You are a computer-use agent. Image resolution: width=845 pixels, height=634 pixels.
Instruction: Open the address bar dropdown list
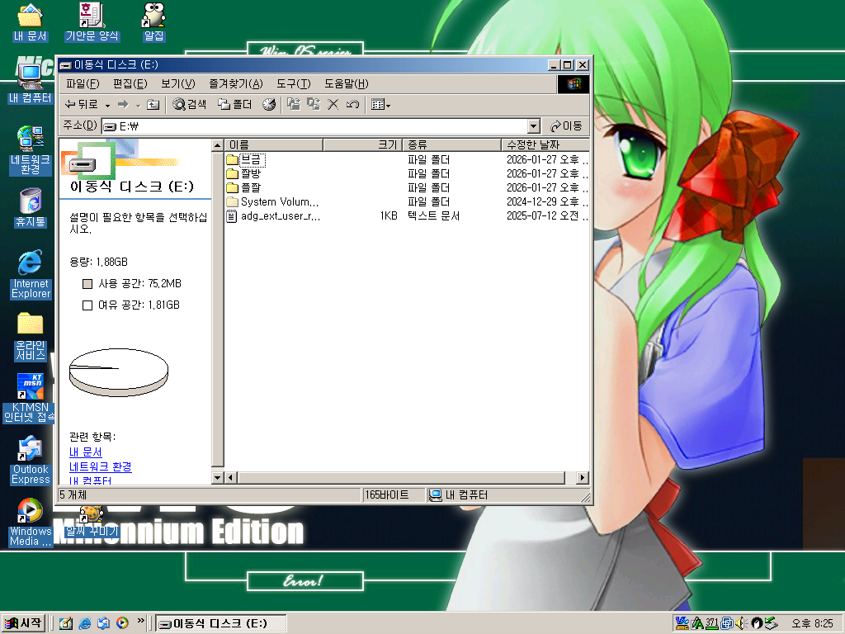[x=533, y=126]
